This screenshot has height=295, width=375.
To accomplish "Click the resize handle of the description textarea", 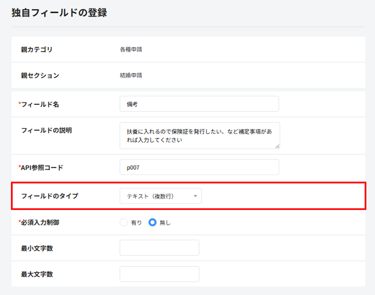I will click(277, 147).
